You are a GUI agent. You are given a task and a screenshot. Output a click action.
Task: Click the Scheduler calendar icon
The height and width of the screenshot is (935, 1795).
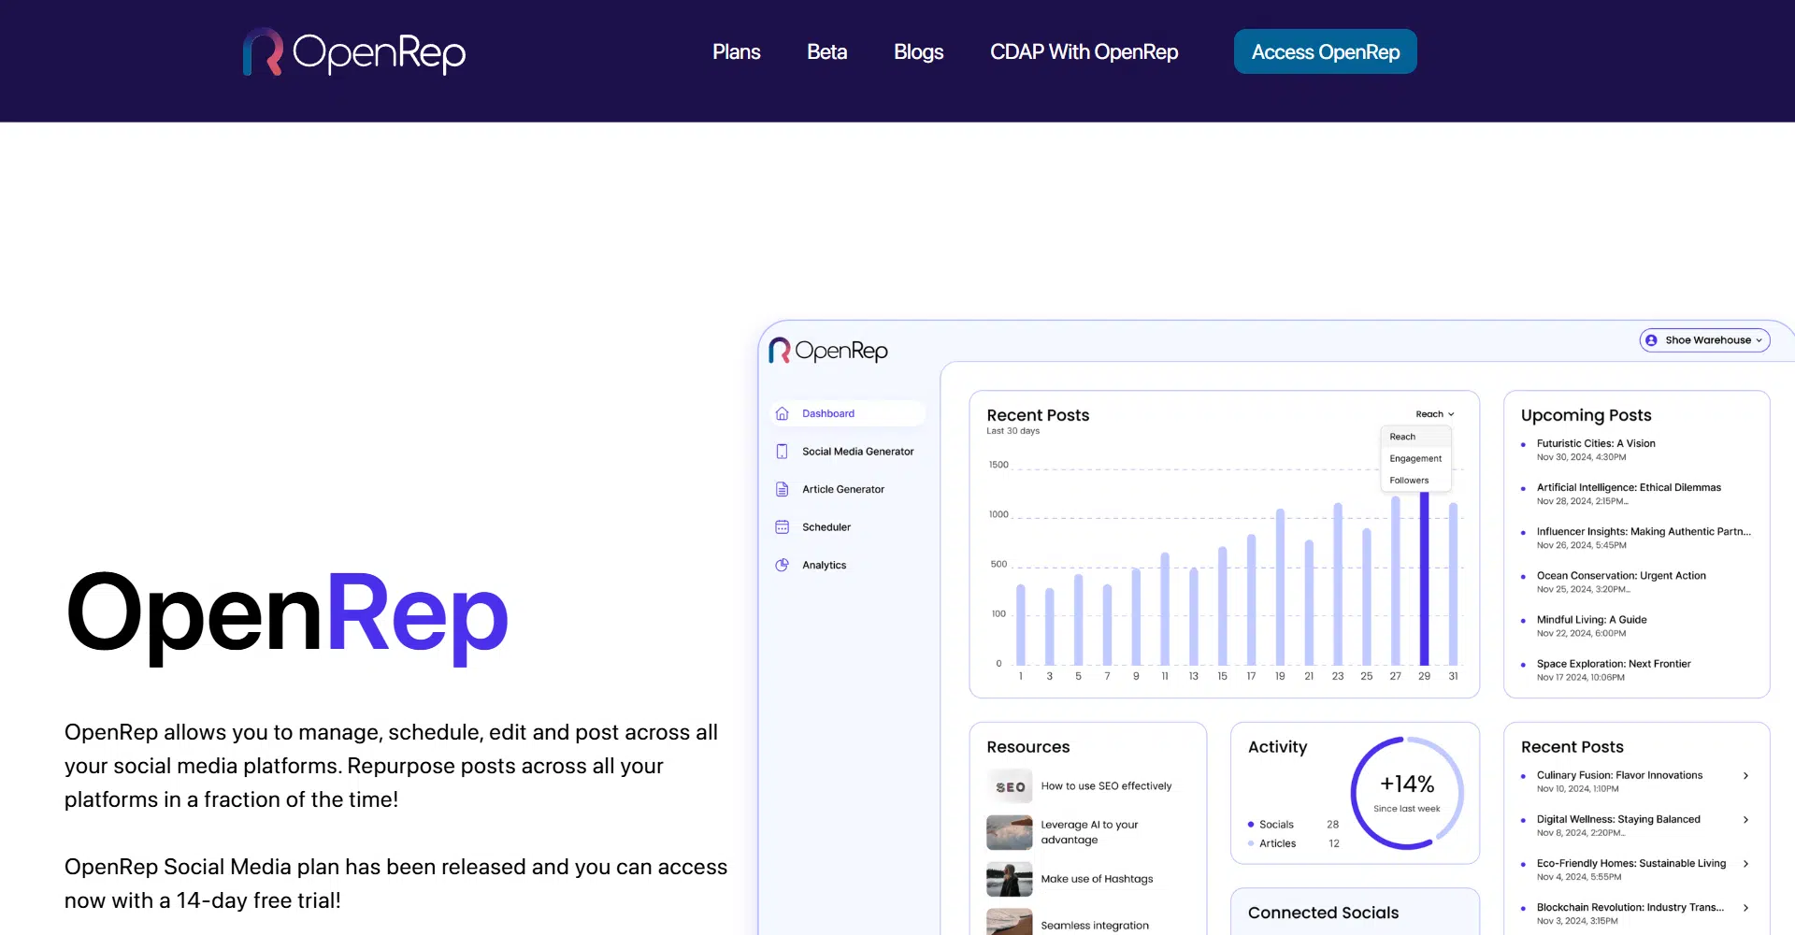(x=783, y=527)
